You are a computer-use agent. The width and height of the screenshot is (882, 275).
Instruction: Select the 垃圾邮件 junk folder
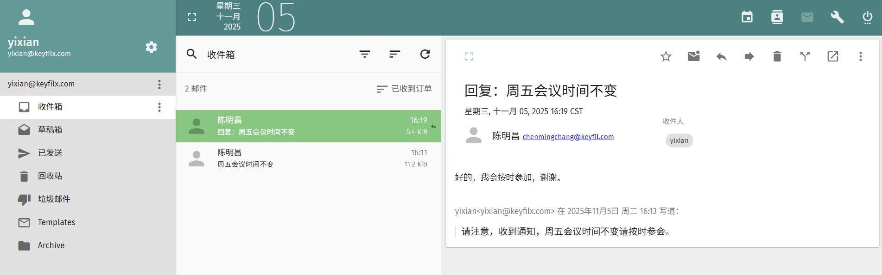54,199
